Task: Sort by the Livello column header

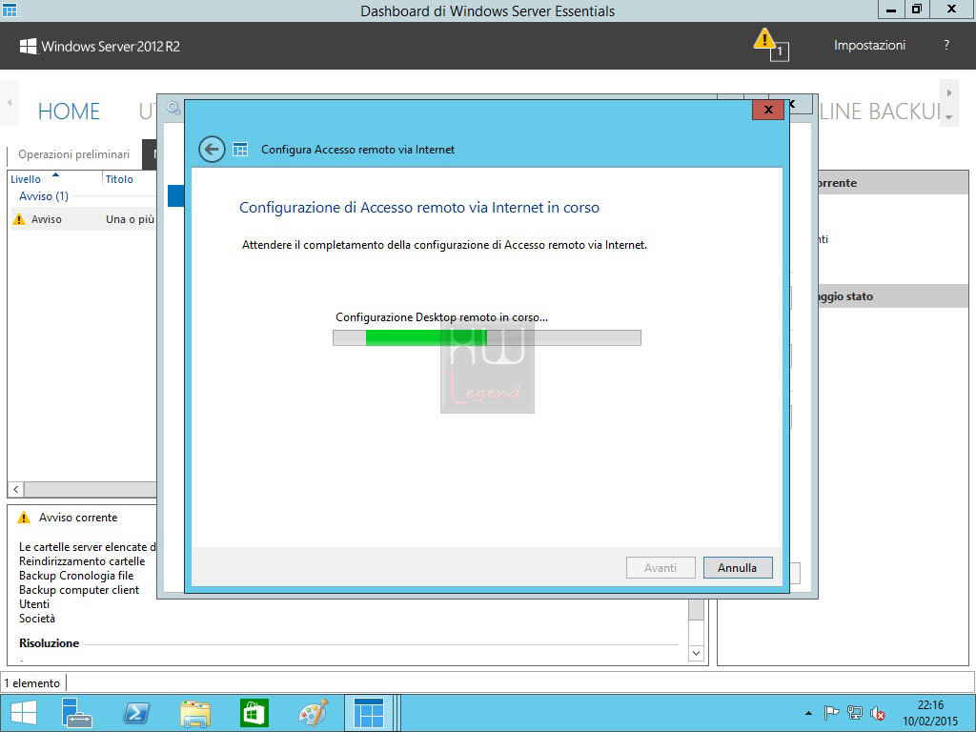Action: 26,179
